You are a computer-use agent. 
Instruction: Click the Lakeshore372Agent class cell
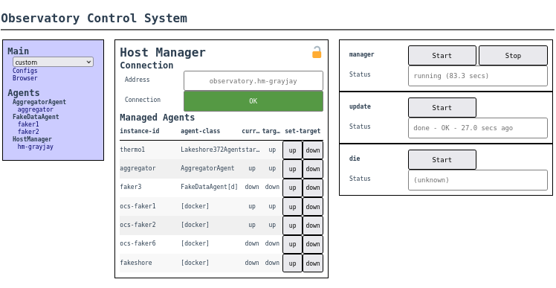click(211, 150)
